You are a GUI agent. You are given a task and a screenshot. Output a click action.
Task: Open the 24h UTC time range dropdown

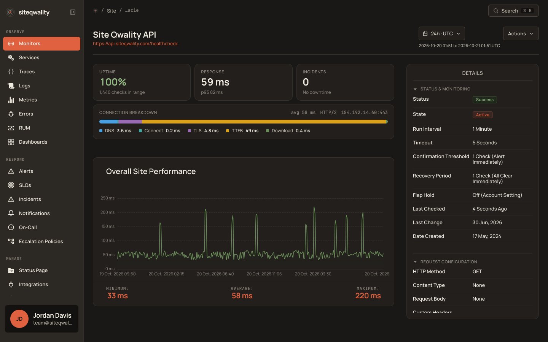pyautogui.click(x=441, y=33)
